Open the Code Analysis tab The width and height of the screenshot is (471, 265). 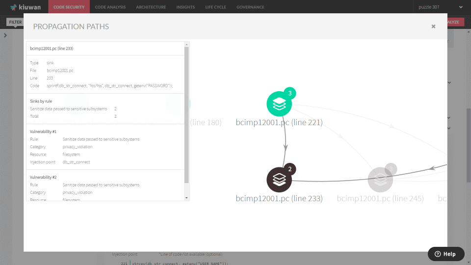click(110, 7)
